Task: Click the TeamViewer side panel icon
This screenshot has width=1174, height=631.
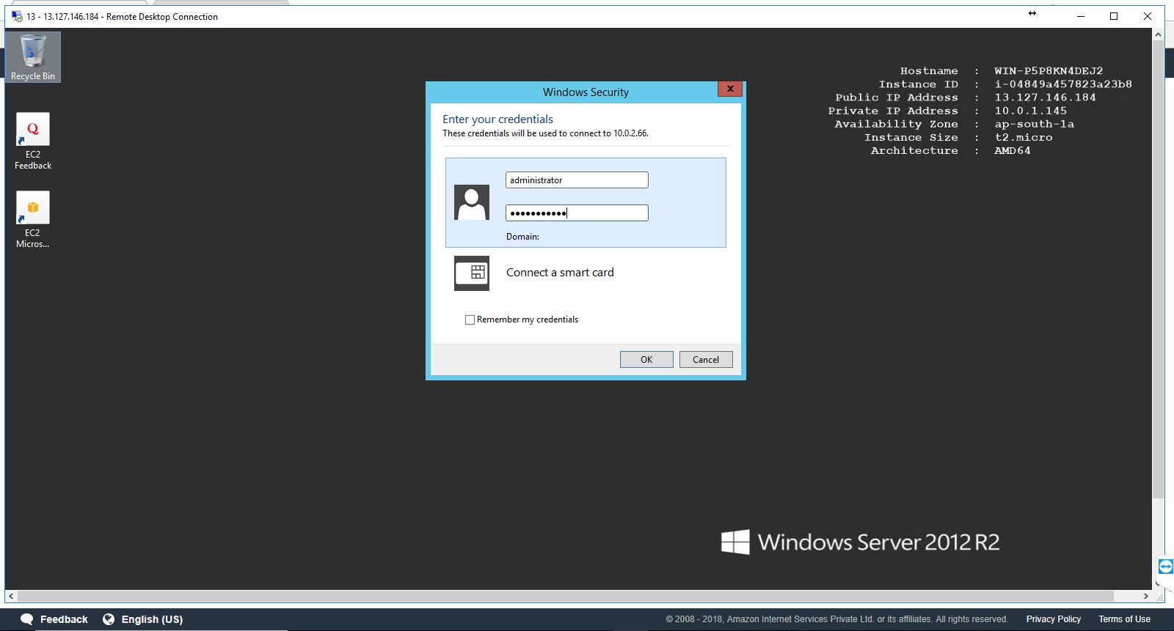Action: [x=1165, y=567]
